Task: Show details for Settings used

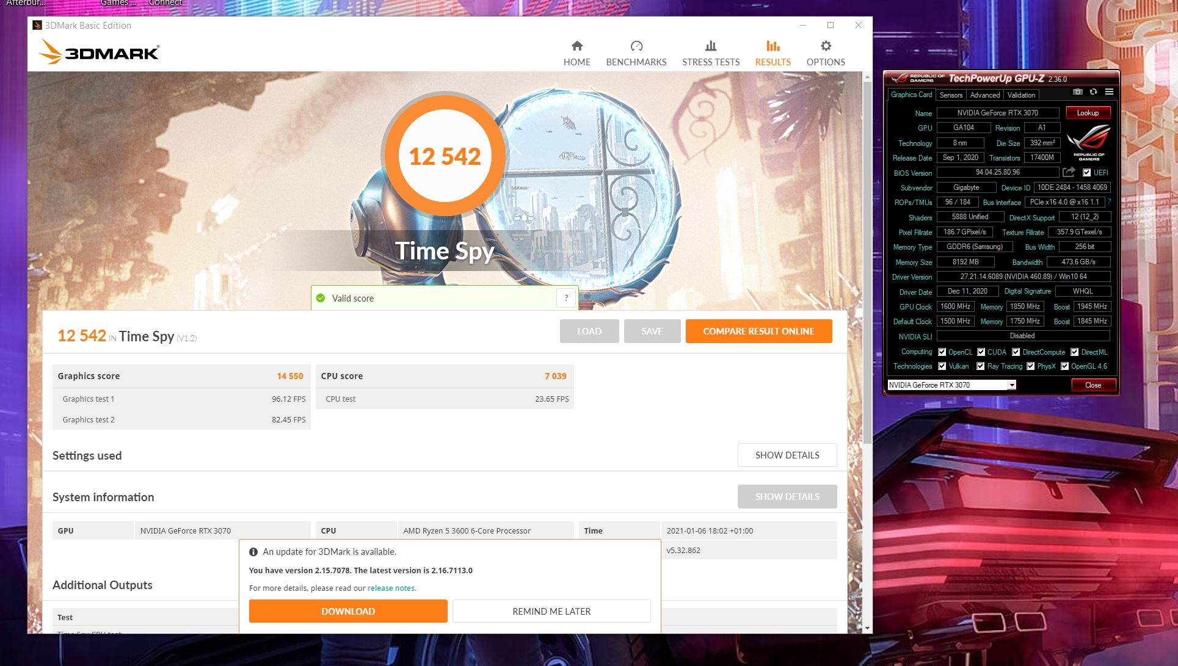Action: pos(787,455)
